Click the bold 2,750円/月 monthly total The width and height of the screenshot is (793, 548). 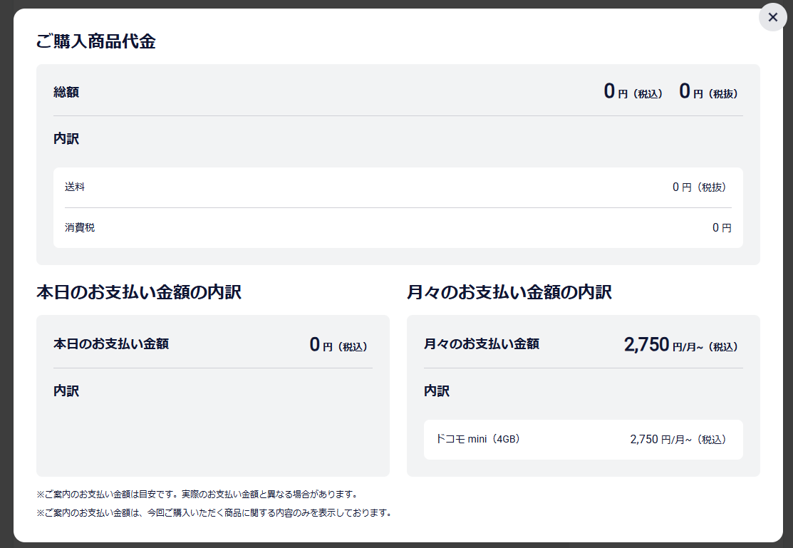tap(680, 346)
